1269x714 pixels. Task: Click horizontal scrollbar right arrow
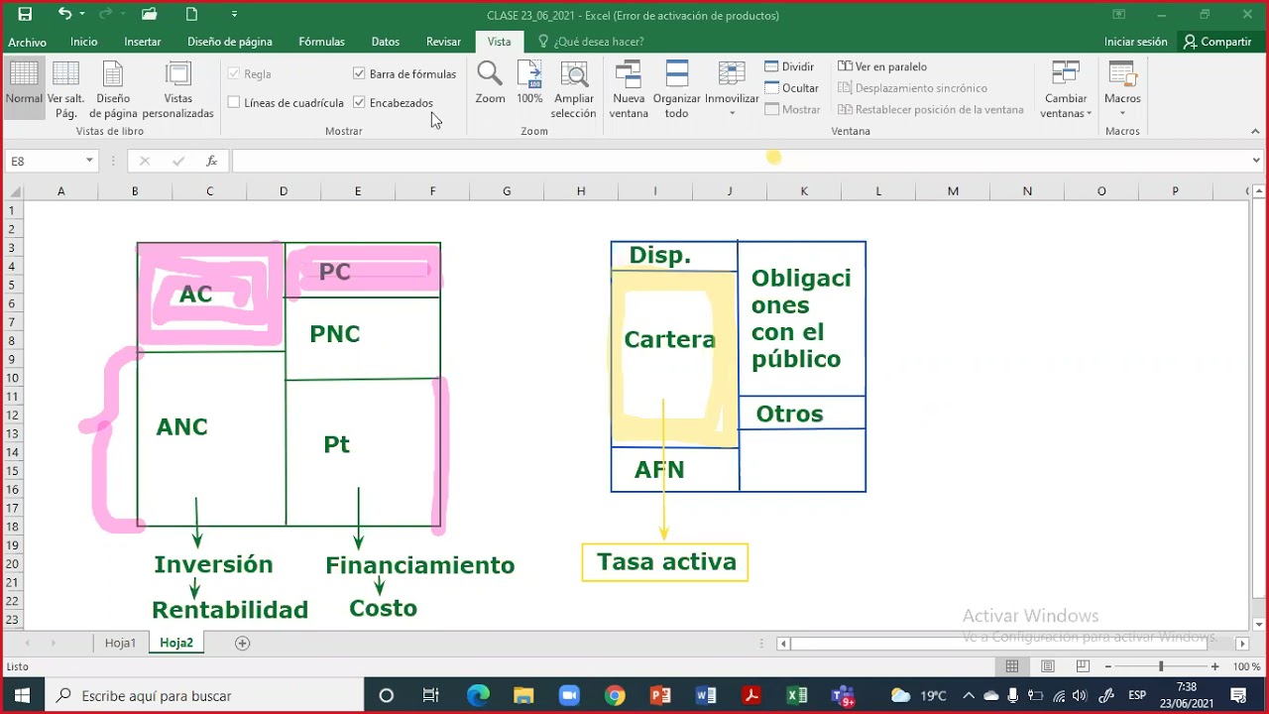(1240, 644)
